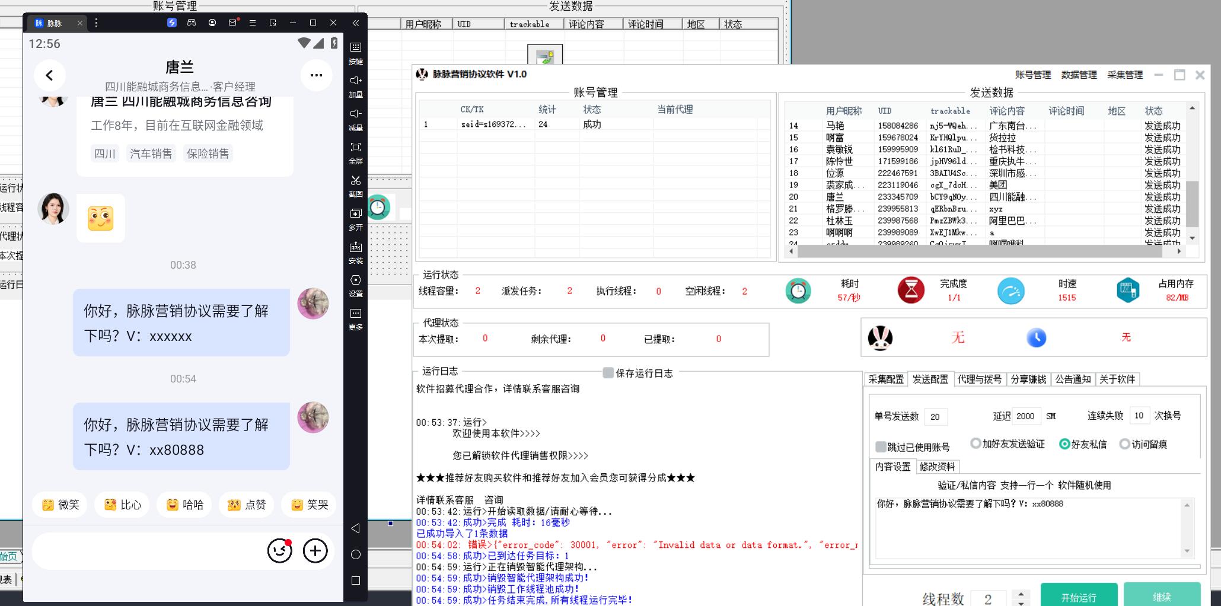This screenshot has height=606, width=1221.
Task: Open emulator settings (设置) icon
Action: pyautogui.click(x=356, y=280)
